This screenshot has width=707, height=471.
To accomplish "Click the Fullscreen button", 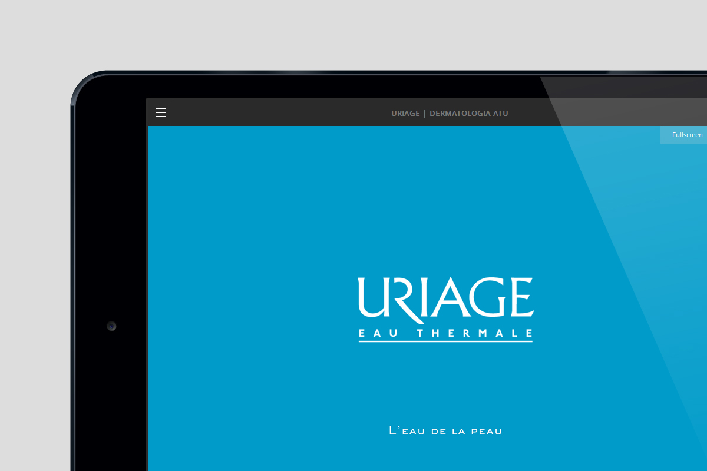I will pos(687,135).
